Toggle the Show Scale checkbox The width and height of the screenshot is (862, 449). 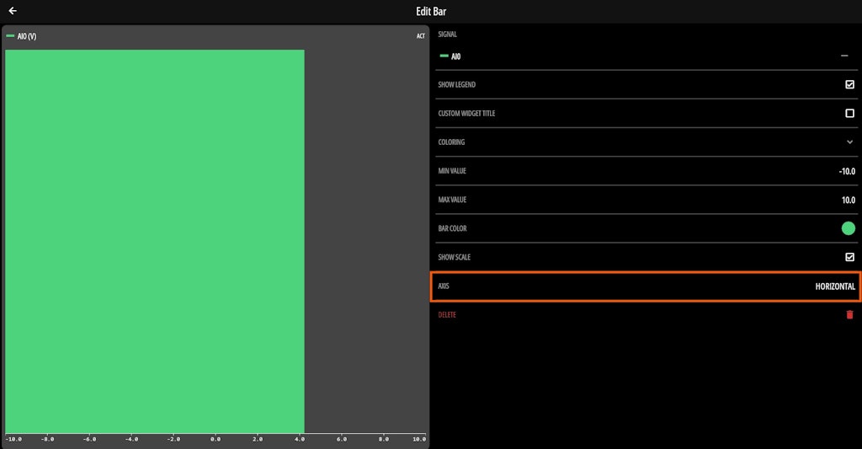coord(849,257)
